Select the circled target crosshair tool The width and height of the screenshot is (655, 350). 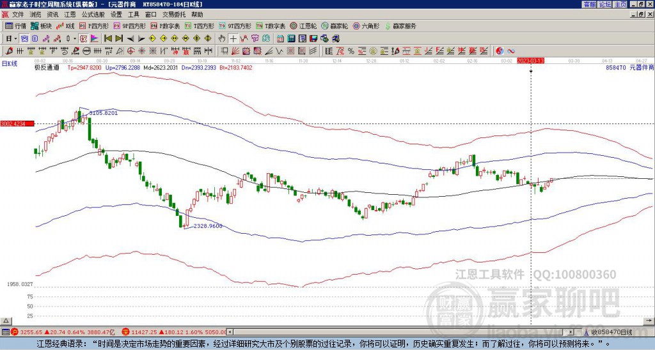click(130, 51)
